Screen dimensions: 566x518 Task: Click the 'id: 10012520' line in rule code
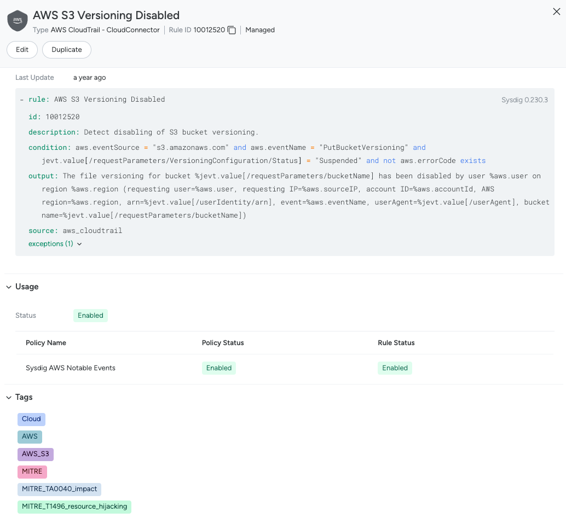[x=54, y=117]
